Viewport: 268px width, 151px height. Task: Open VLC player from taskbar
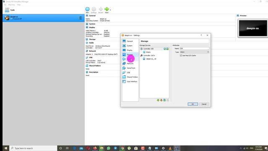[x=170, y=148]
